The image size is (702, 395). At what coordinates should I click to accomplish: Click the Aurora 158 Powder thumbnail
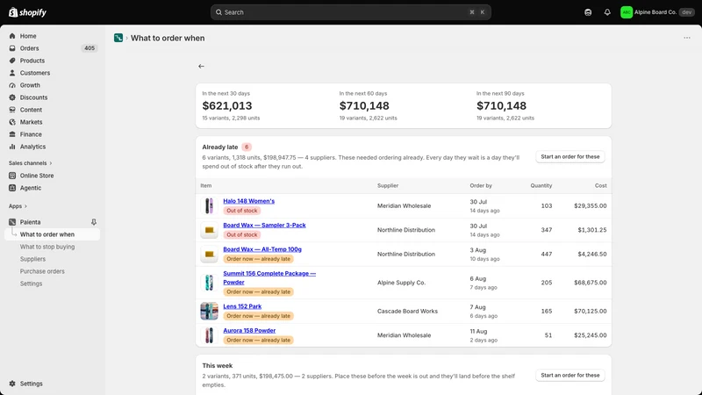(x=209, y=335)
